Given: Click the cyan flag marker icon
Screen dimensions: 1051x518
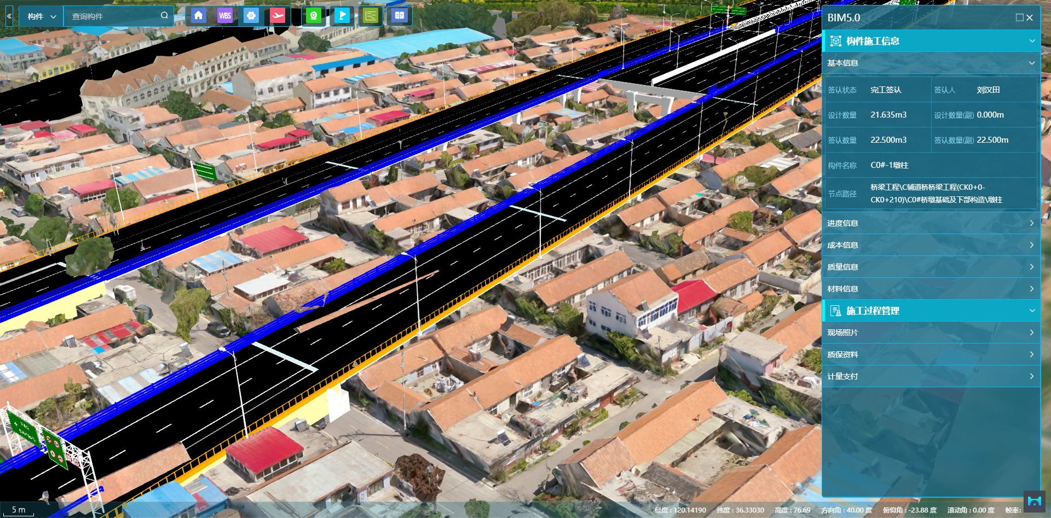Looking at the screenshot, I should click(x=342, y=16).
